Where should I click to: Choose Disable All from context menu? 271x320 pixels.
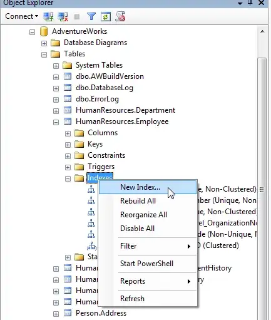coord(148,229)
